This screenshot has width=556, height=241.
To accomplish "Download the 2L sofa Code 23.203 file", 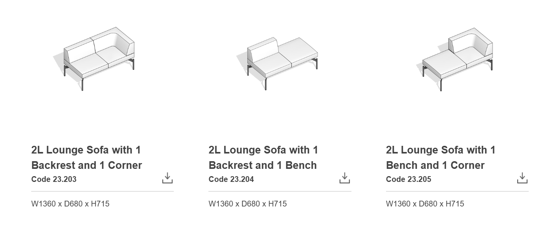I will coord(167,178).
